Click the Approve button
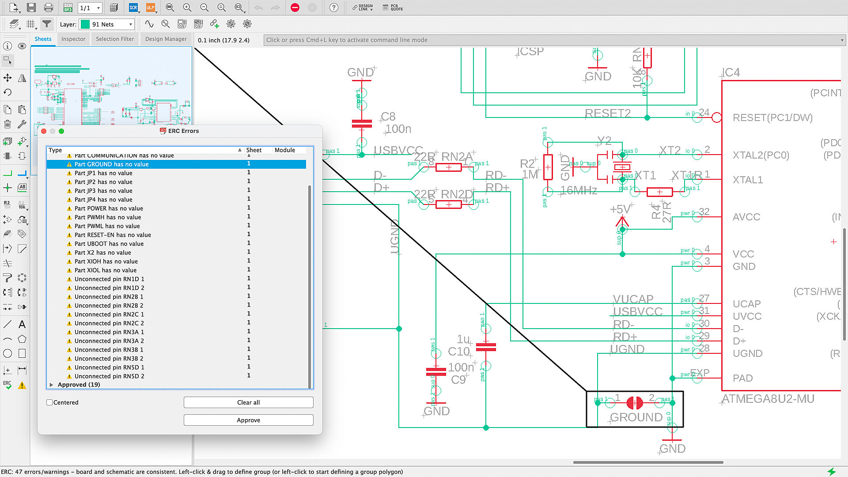The width and height of the screenshot is (848, 477). click(248, 420)
